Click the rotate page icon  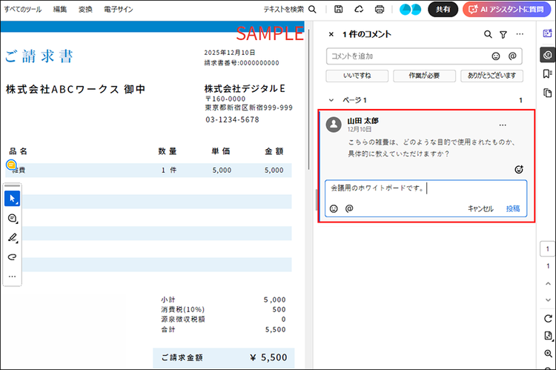548,317
